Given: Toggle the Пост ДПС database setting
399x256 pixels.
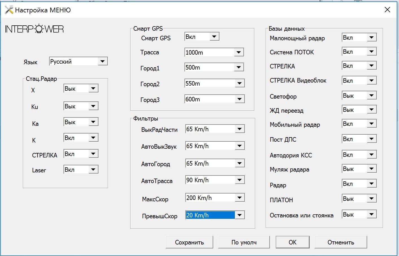Looking at the screenshot, I should [x=371, y=139].
